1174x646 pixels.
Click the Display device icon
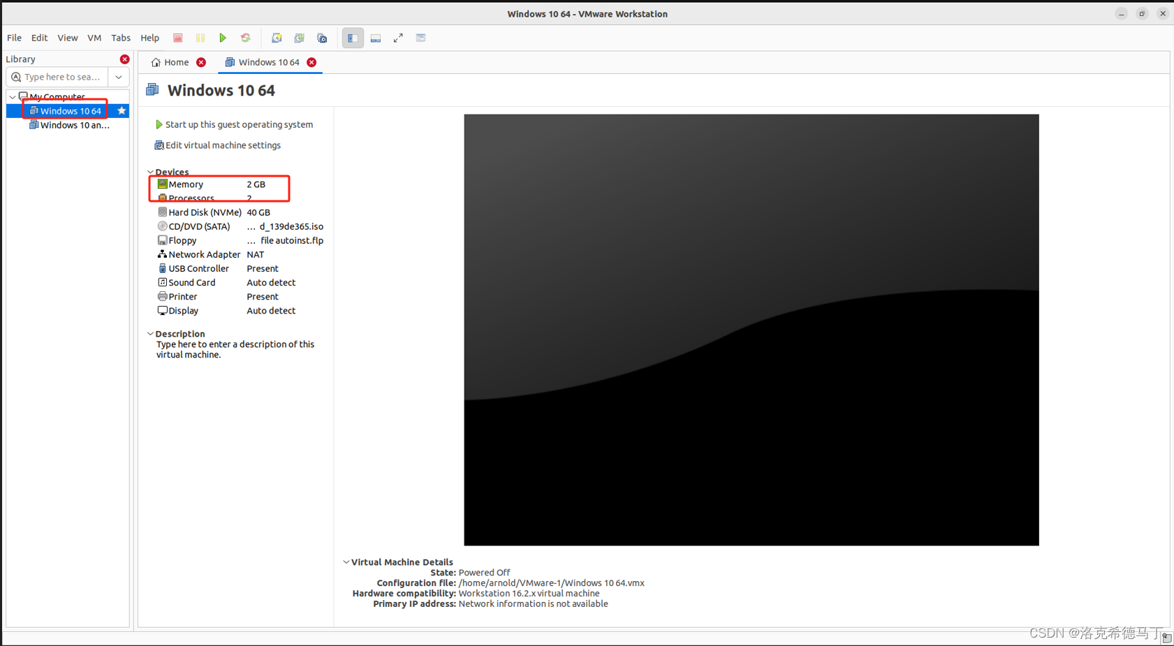[162, 310]
